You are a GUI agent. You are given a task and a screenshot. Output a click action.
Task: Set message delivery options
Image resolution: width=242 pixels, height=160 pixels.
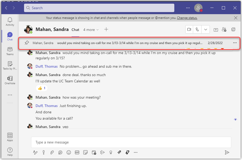coord(44,152)
